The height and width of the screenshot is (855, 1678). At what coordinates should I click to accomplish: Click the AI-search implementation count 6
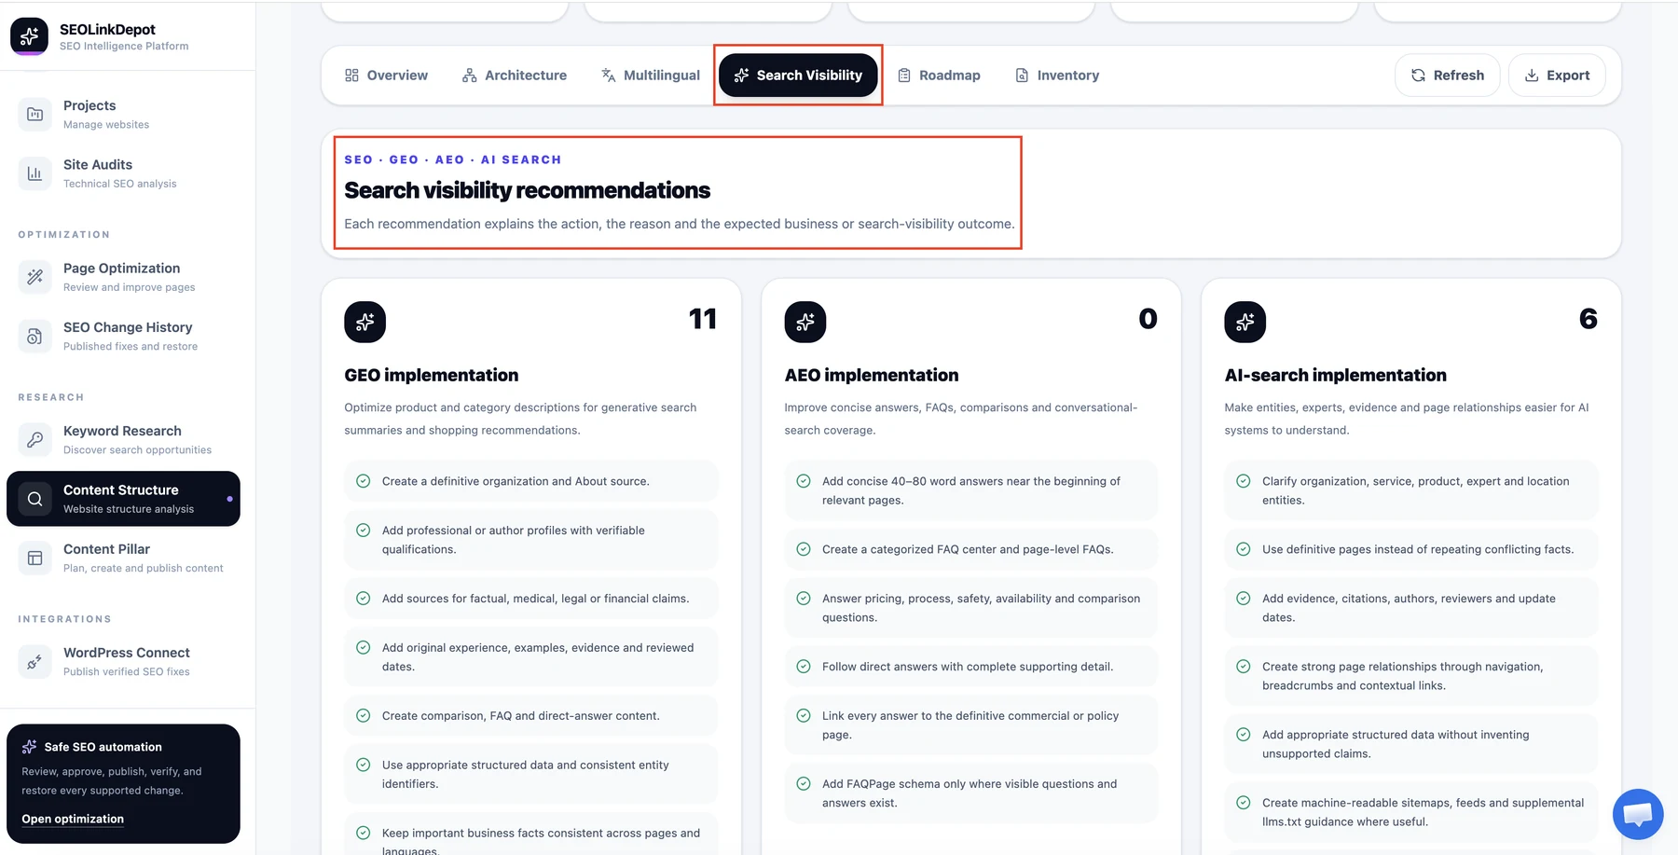1589,319
